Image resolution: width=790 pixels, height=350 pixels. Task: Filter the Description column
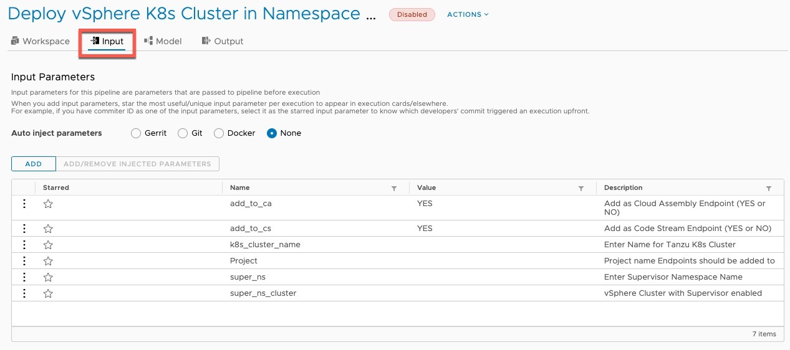point(769,188)
